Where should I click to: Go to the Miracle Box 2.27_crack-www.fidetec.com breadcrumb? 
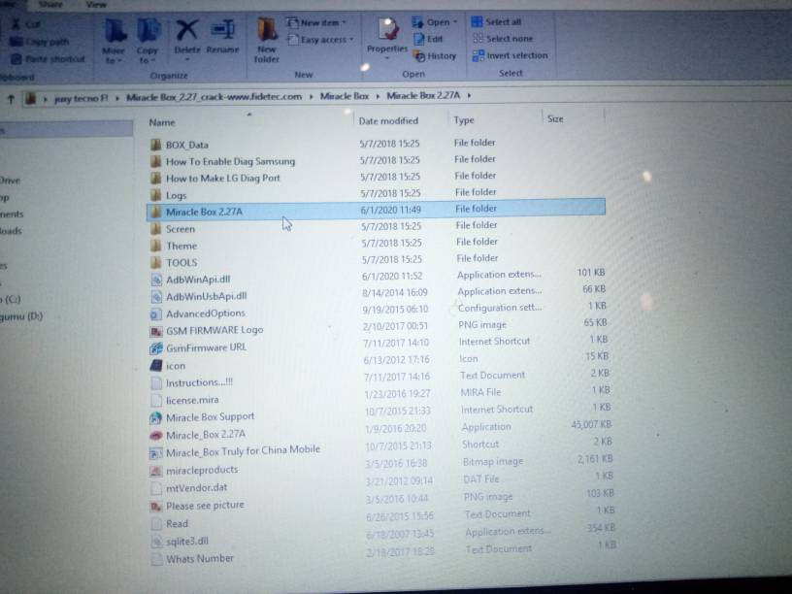pyautogui.click(x=214, y=96)
